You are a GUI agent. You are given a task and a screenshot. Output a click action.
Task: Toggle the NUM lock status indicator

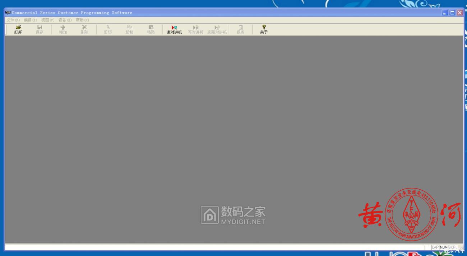[x=444, y=247]
